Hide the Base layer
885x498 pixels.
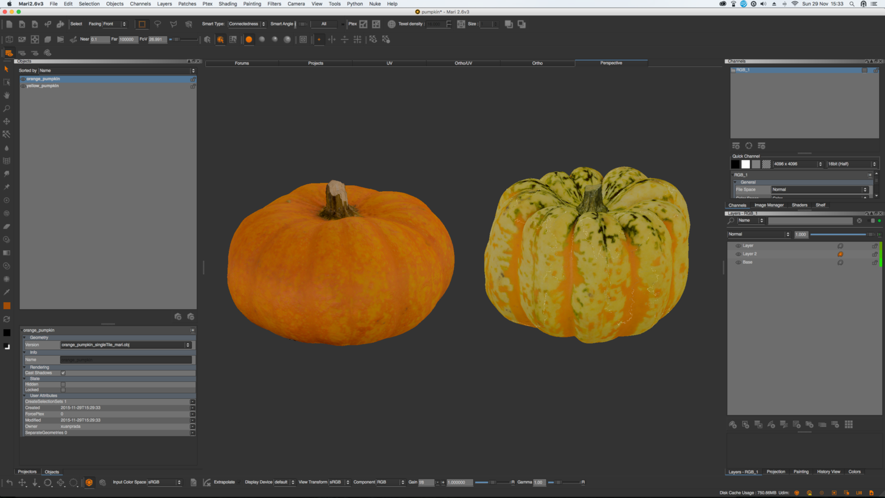(738, 263)
